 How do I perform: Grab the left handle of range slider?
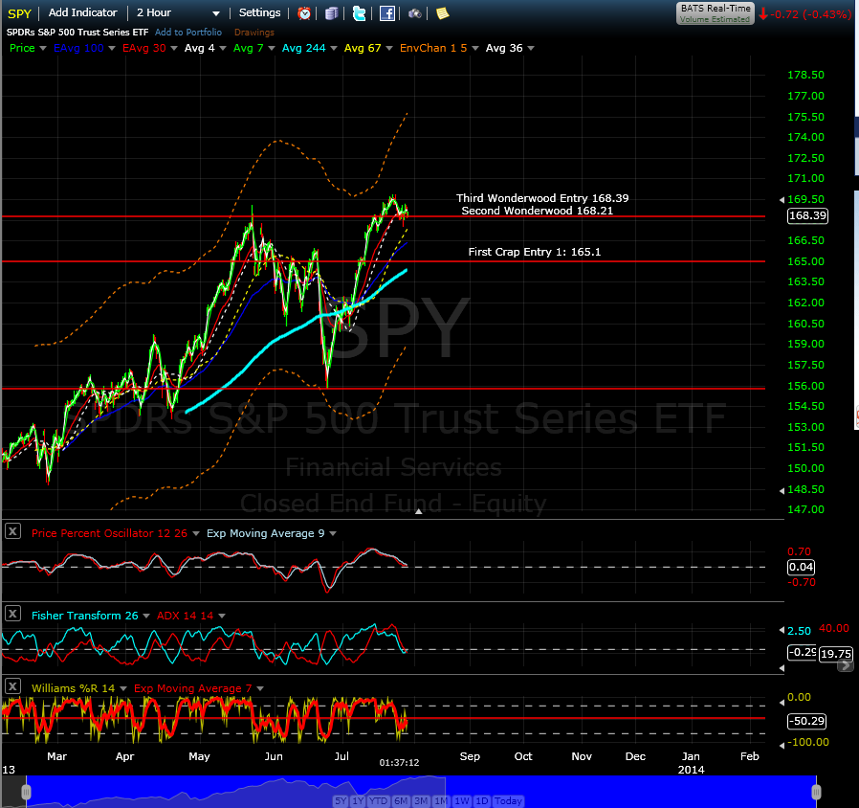click(x=26, y=792)
